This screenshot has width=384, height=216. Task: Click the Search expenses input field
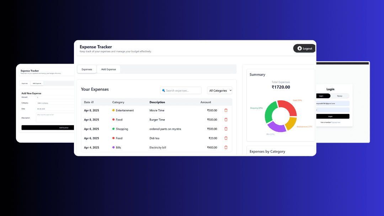(181, 90)
